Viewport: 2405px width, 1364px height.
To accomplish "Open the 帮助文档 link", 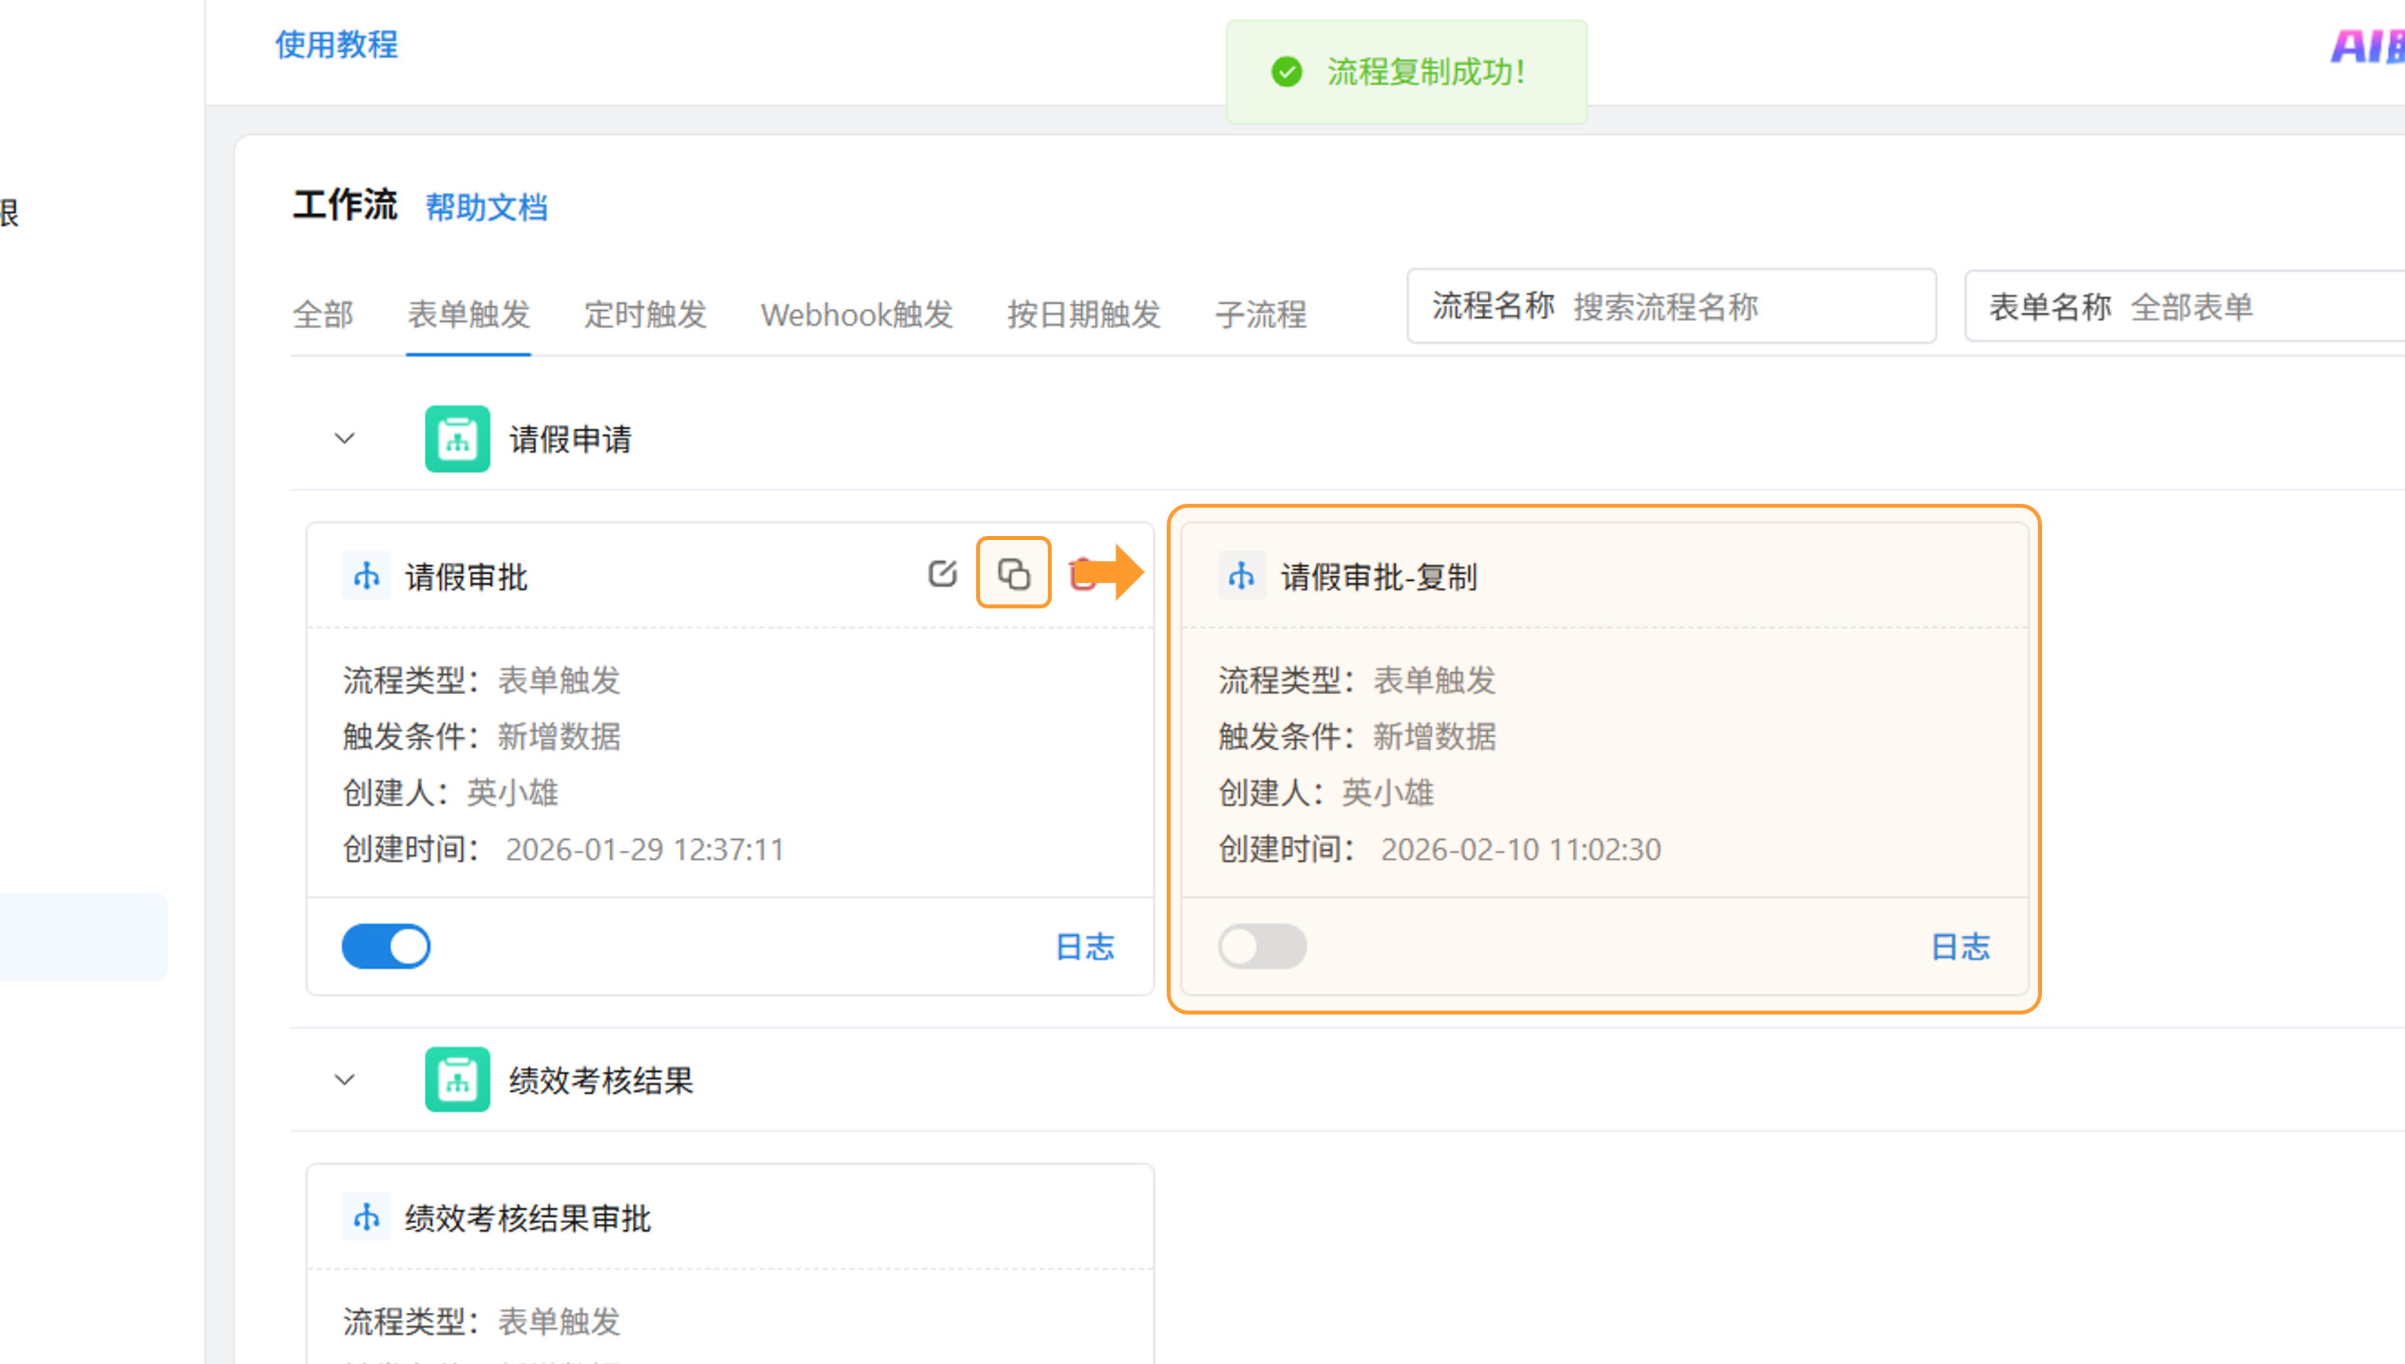I will point(487,207).
